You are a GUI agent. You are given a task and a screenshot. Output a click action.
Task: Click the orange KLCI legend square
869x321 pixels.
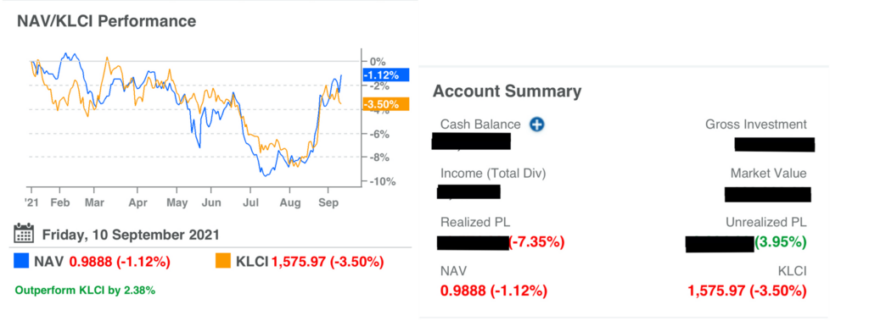[x=223, y=261]
